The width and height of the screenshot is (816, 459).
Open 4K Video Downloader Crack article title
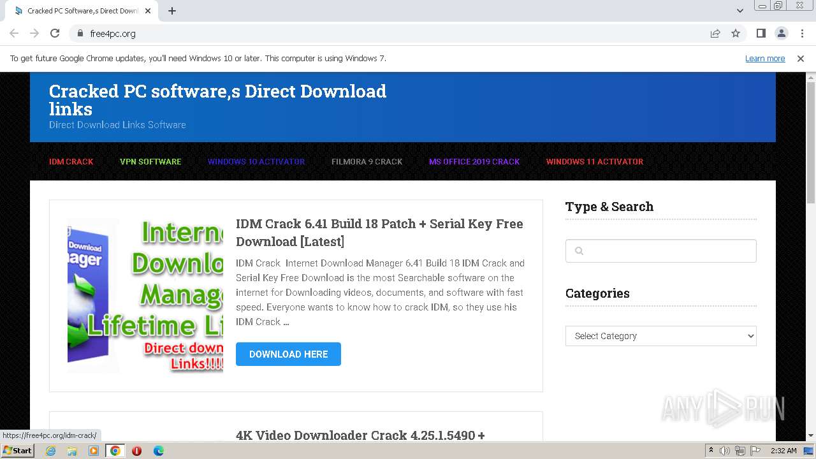pyautogui.click(x=360, y=435)
